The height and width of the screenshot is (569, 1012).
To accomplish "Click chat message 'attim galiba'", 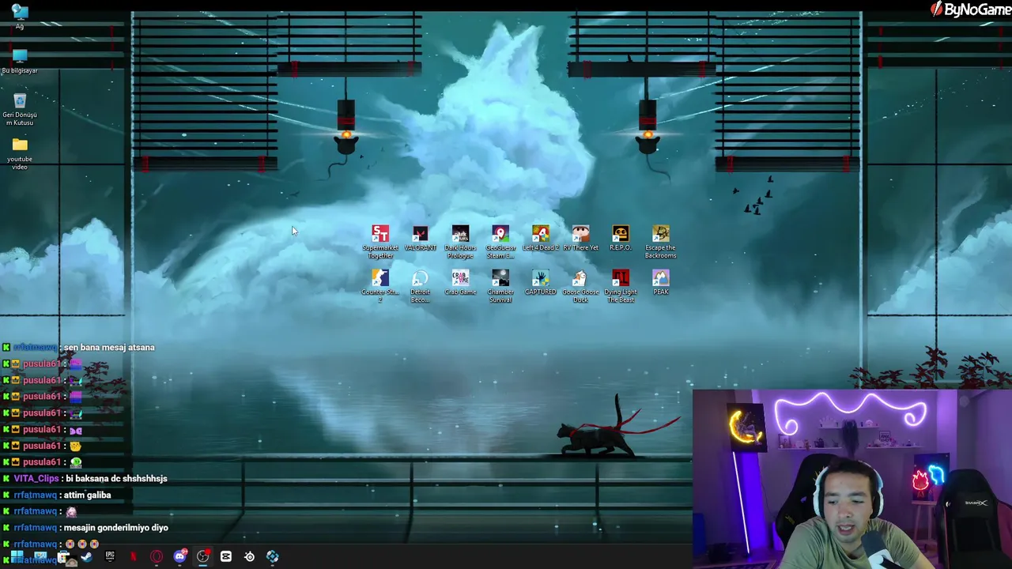I will click(88, 495).
